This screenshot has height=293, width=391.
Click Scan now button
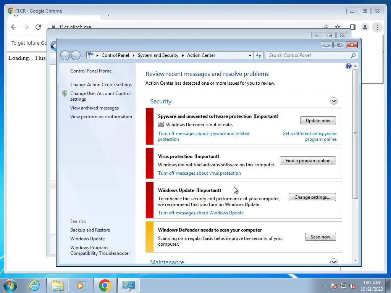pos(320,237)
